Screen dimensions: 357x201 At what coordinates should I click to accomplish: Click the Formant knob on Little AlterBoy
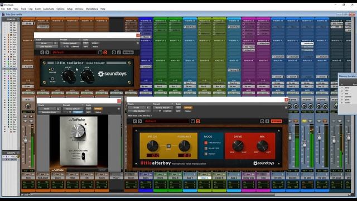click(x=184, y=146)
